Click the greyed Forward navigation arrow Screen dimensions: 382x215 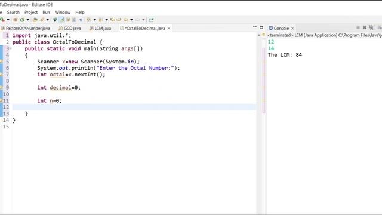click(138, 20)
